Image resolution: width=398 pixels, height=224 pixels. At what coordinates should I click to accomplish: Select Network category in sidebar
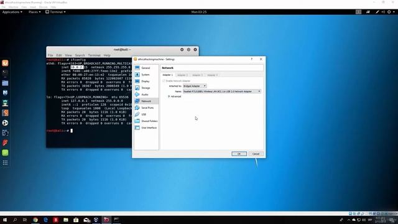(x=146, y=101)
